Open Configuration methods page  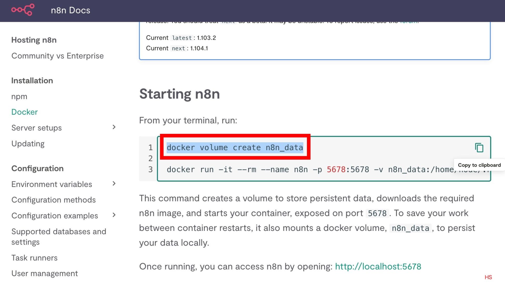[x=53, y=200]
